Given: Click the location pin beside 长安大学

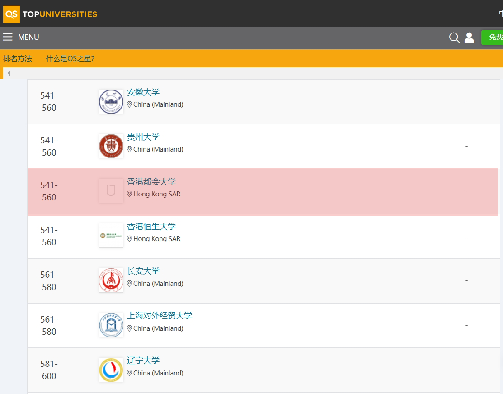Looking at the screenshot, I should click(x=129, y=283).
